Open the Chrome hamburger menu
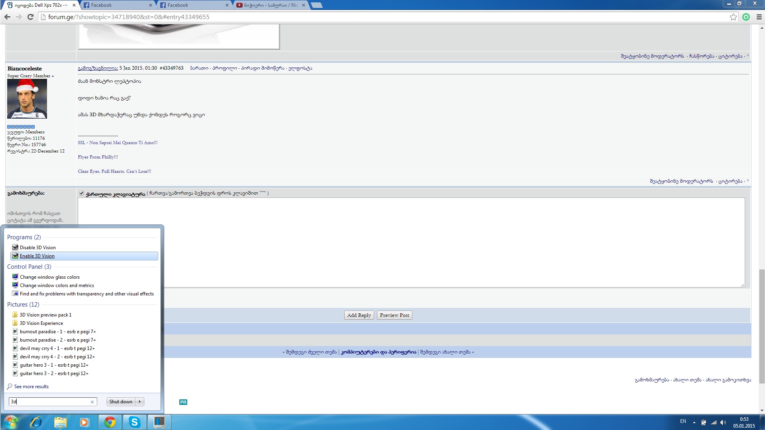This screenshot has height=430, width=765. pos(759,17)
